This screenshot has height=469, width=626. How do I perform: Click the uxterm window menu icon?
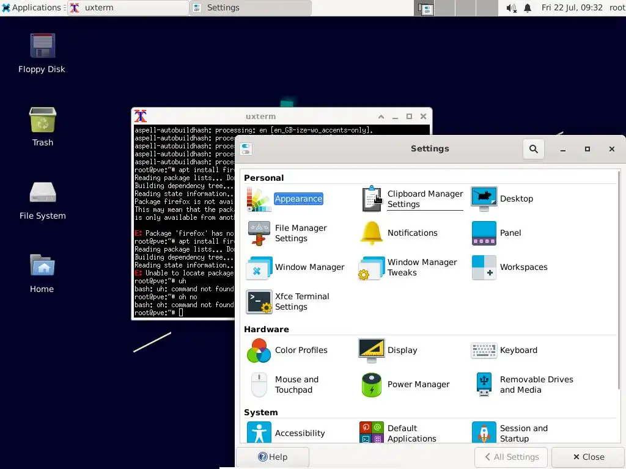pyautogui.click(x=141, y=117)
